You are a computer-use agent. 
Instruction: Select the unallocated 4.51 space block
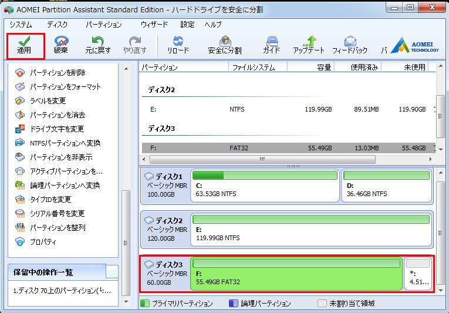(x=418, y=274)
